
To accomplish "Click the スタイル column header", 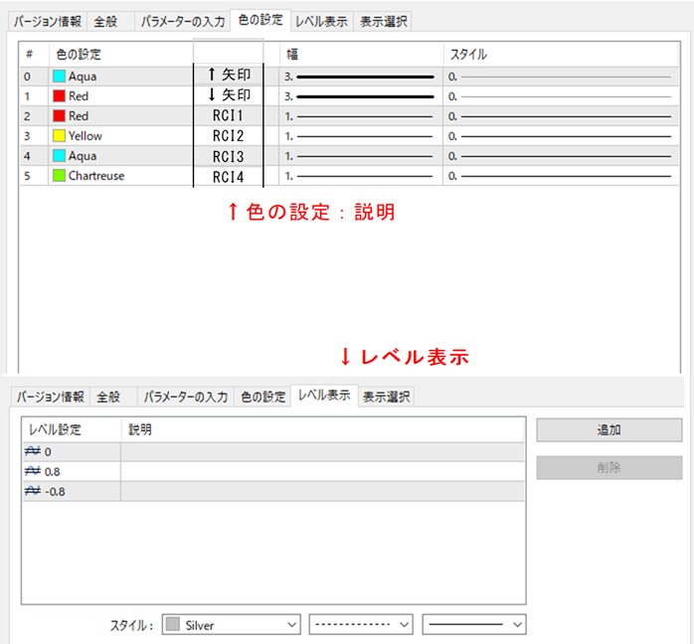I will (561, 55).
